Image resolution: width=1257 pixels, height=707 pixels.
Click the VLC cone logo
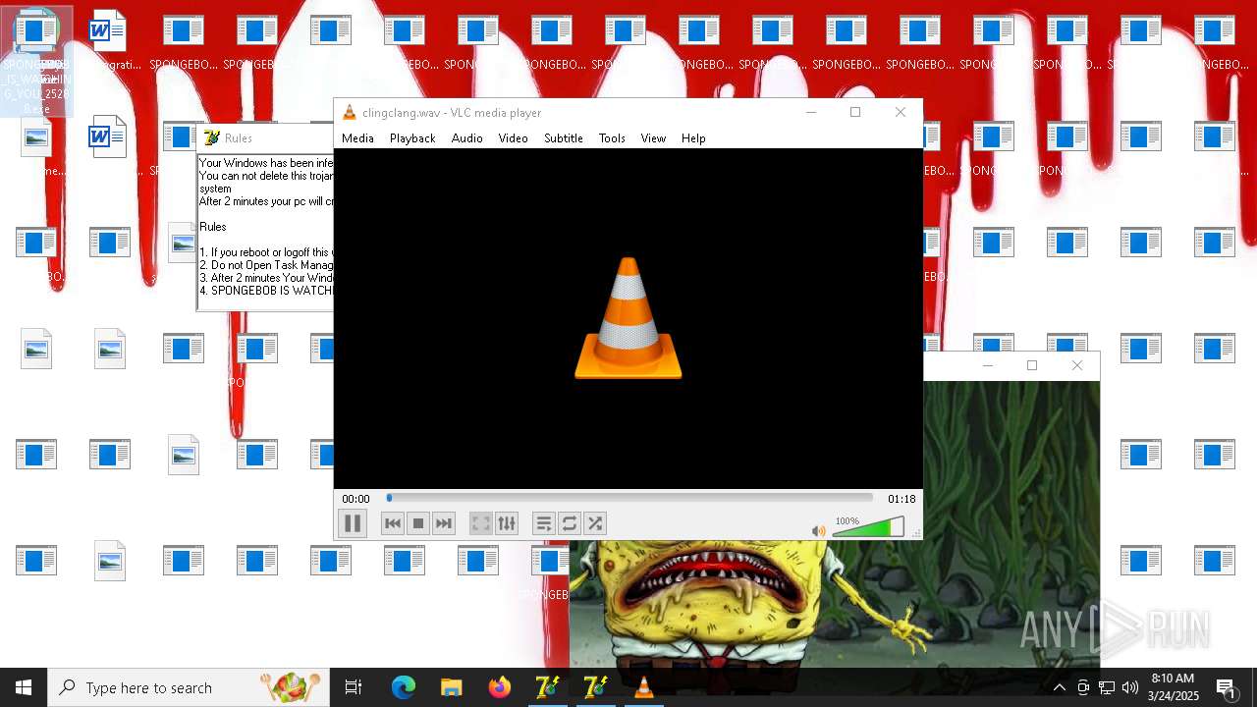click(628, 318)
